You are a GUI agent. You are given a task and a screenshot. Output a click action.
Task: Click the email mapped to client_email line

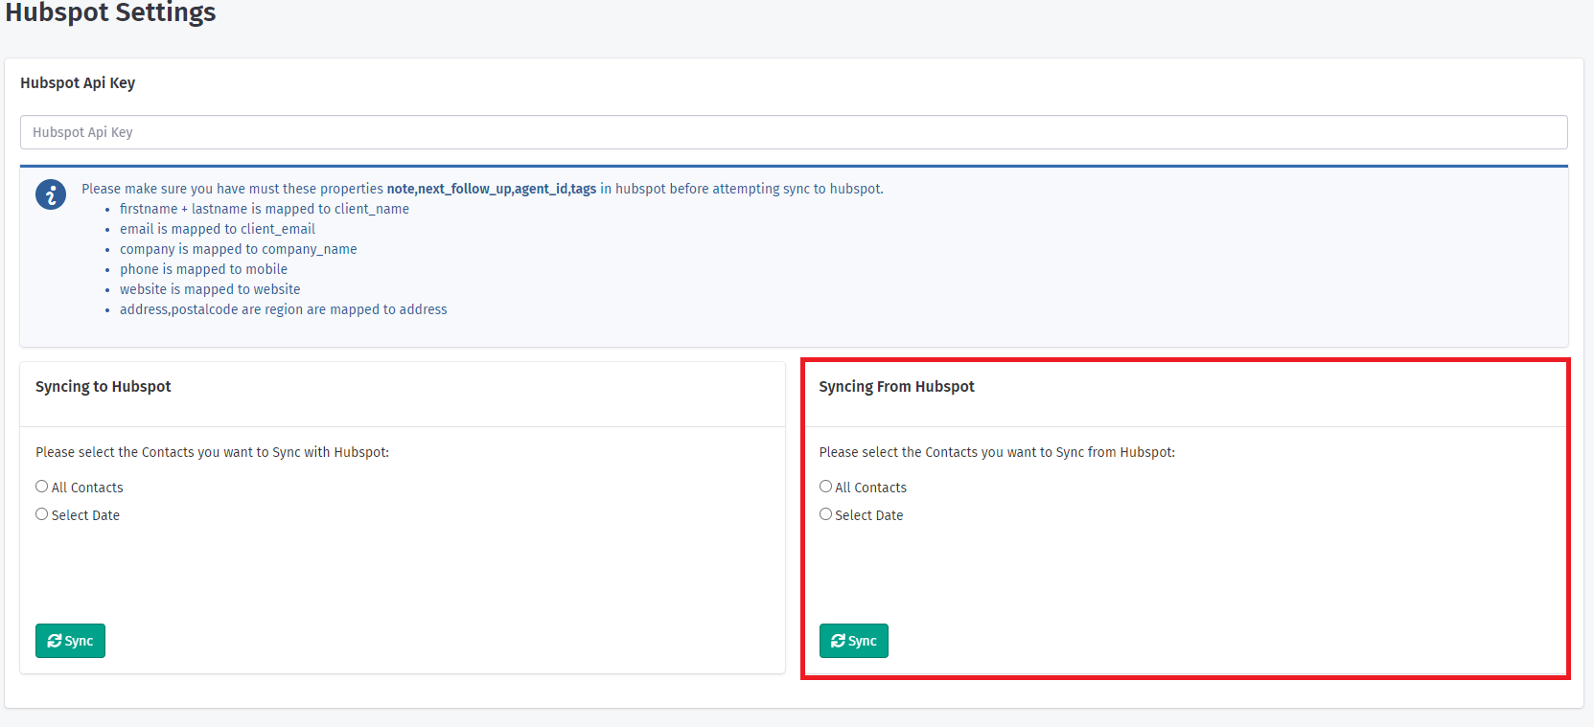(x=217, y=229)
